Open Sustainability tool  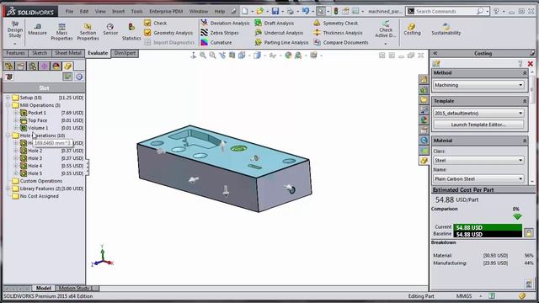pyautogui.click(x=446, y=29)
